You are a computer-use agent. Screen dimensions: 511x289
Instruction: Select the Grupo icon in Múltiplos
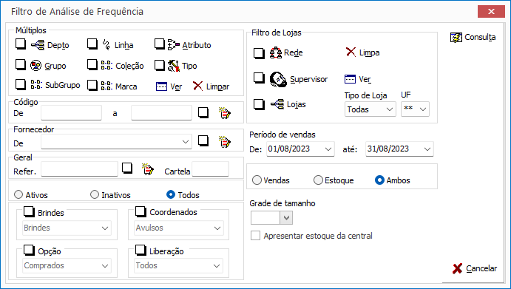point(35,66)
